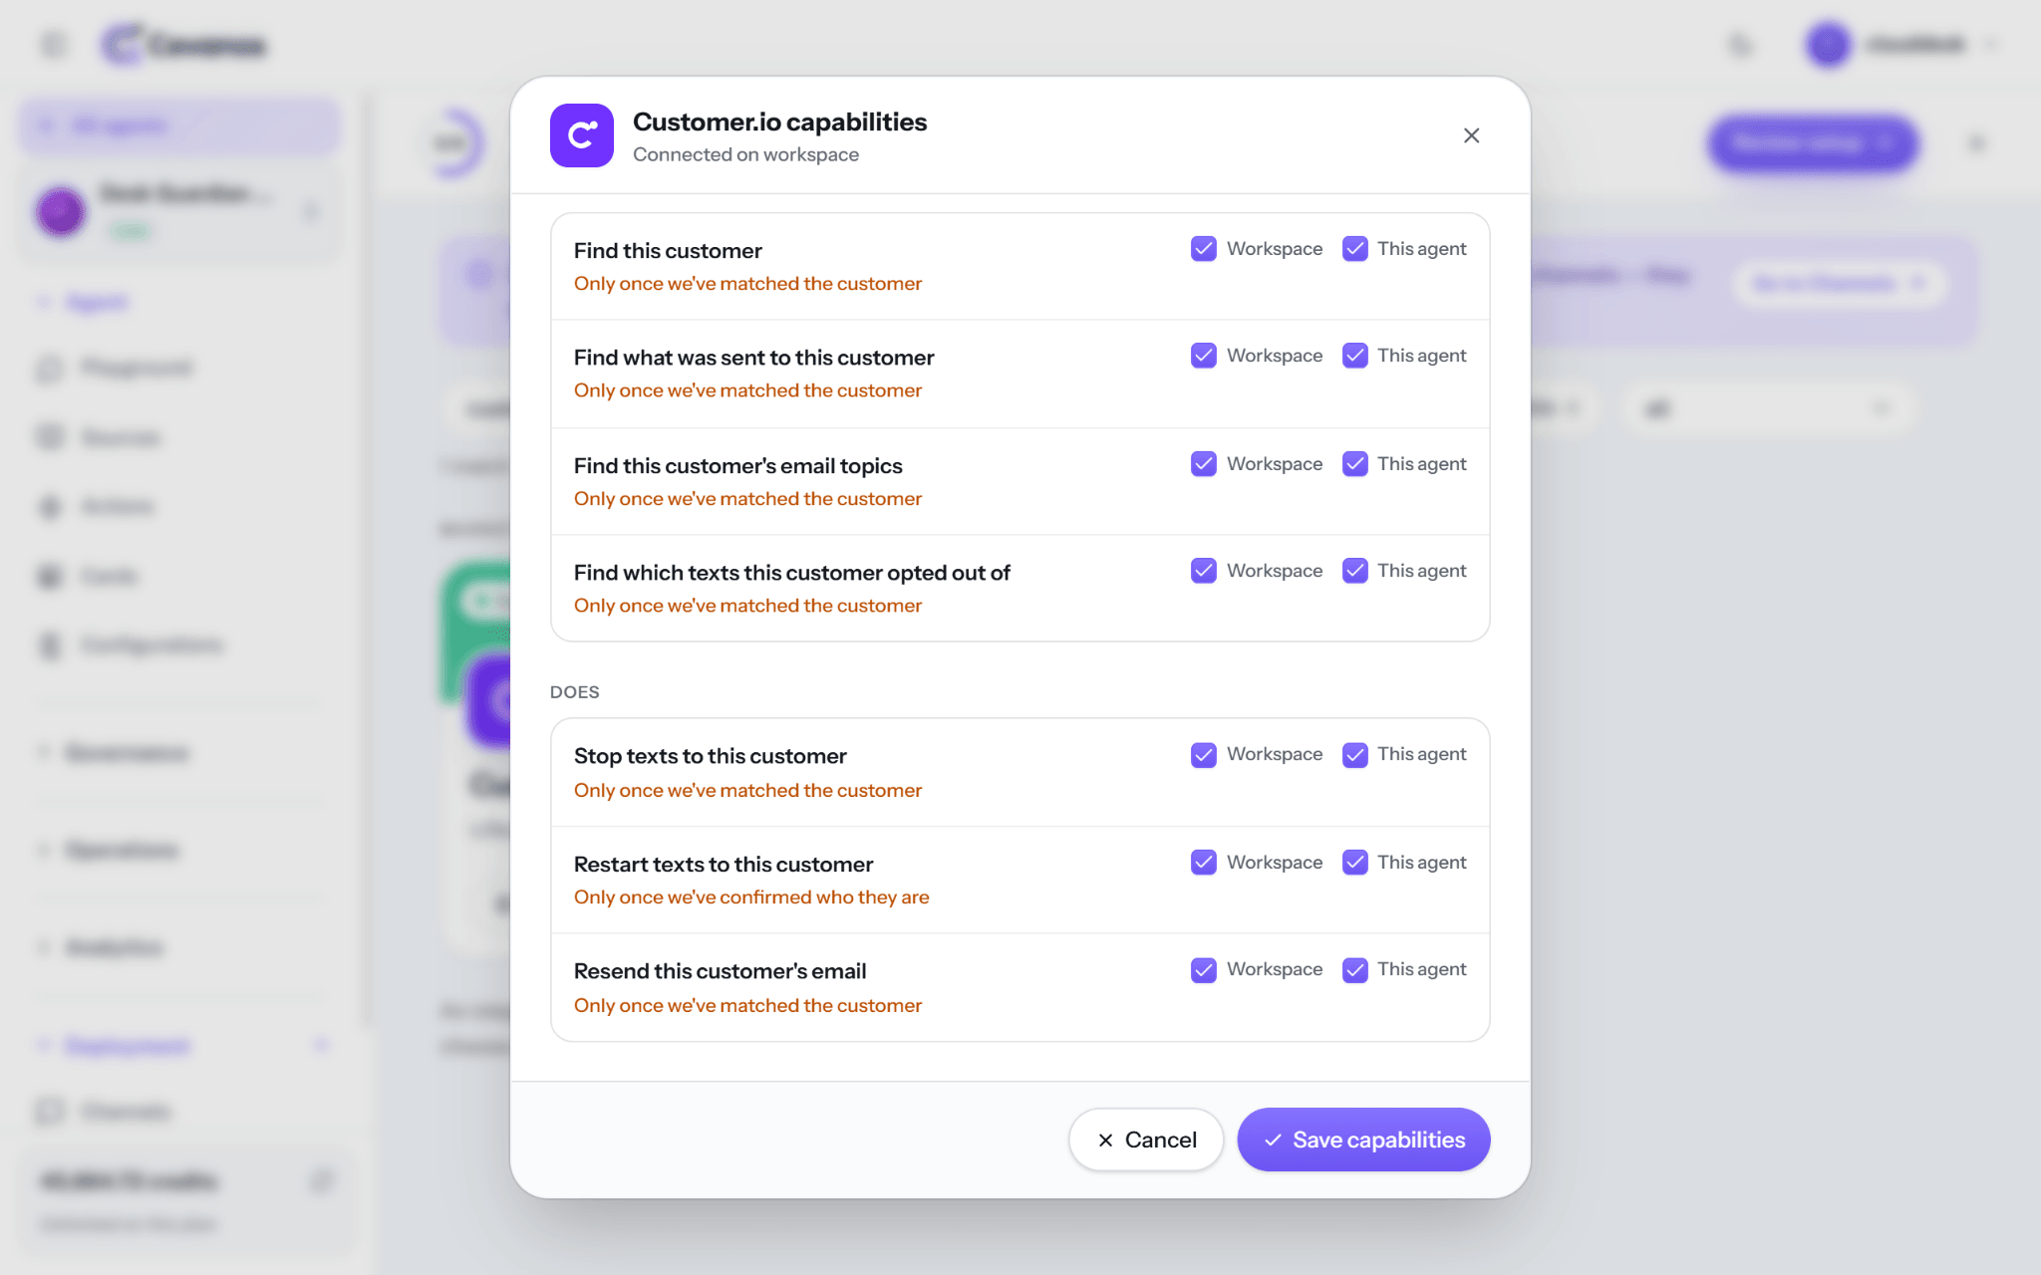Toggle Workspace for Restart texts to customer

(1204, 863)
